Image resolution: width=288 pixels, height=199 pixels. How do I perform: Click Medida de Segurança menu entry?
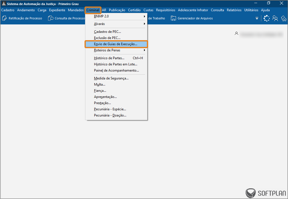pos(111,78)
